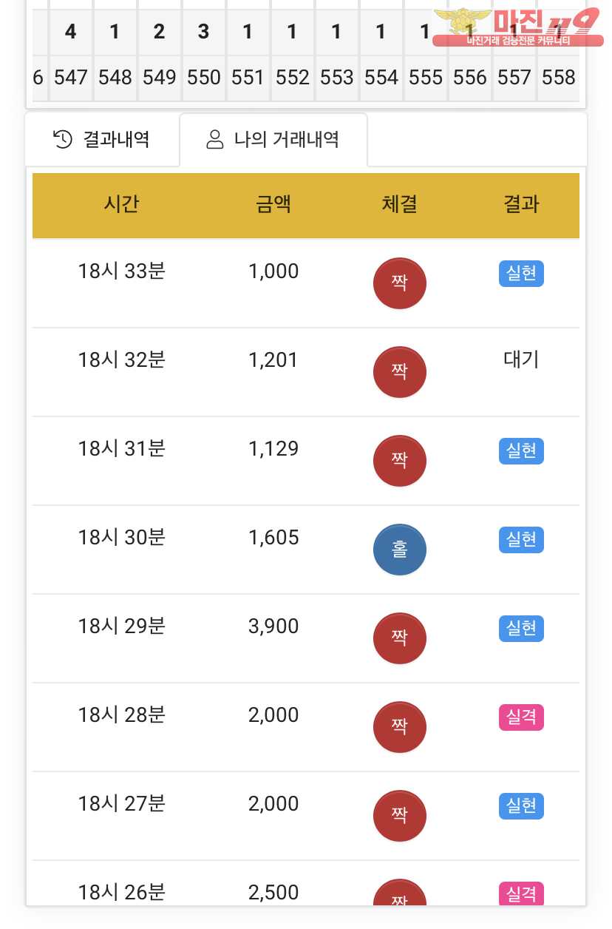The width and height of the screenshot is (612, 929).
Task: Open the 결과내역 results tab
Action: click(x=102, y=139)
